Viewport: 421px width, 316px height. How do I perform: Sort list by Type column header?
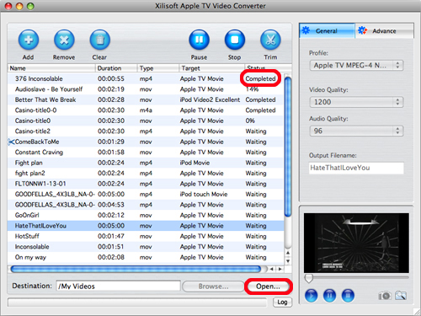(x=158, y=68)
